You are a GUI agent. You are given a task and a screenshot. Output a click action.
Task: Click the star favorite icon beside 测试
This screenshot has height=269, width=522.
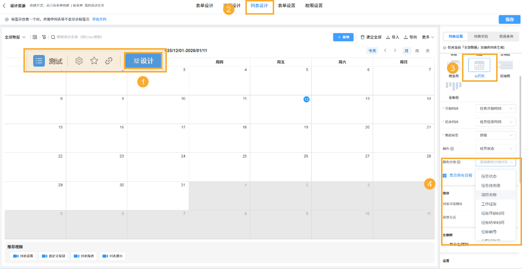point(94,61)
